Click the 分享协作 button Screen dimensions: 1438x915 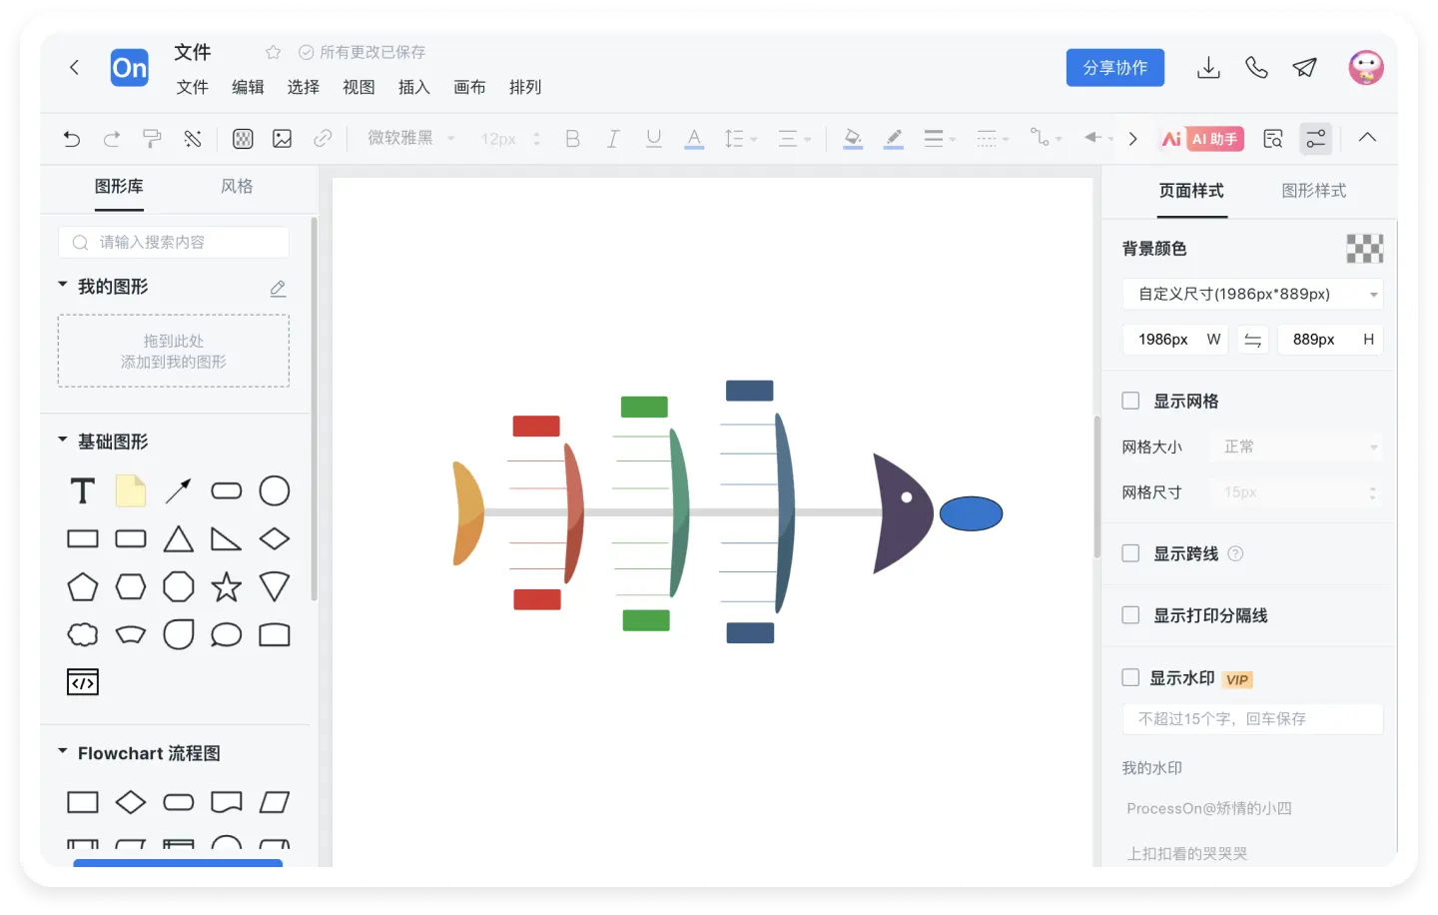click(x=1114, y=68)
